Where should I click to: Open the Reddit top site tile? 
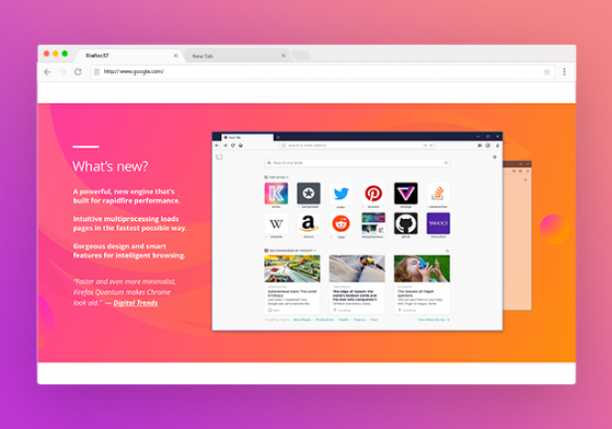341,224
